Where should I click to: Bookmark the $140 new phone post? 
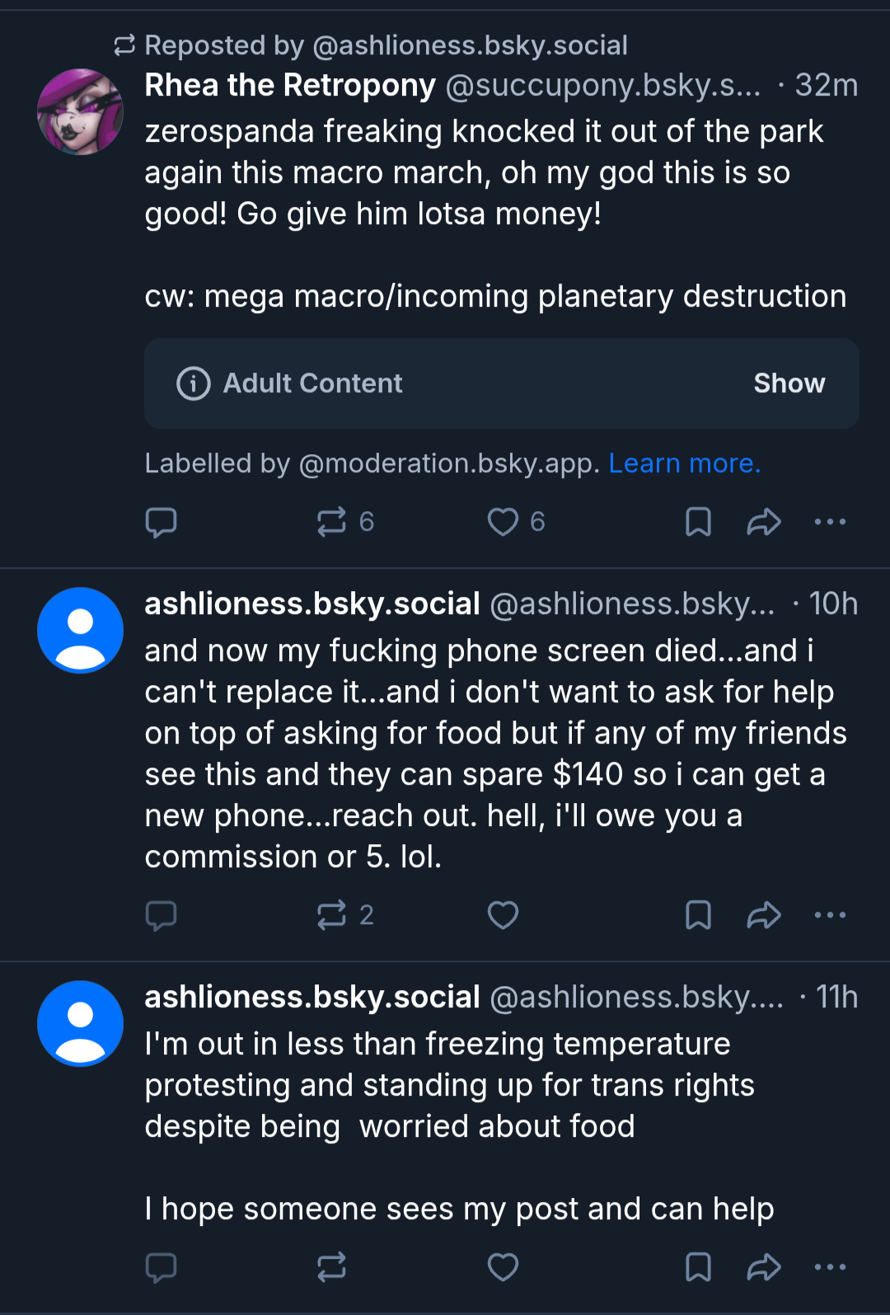698,915
